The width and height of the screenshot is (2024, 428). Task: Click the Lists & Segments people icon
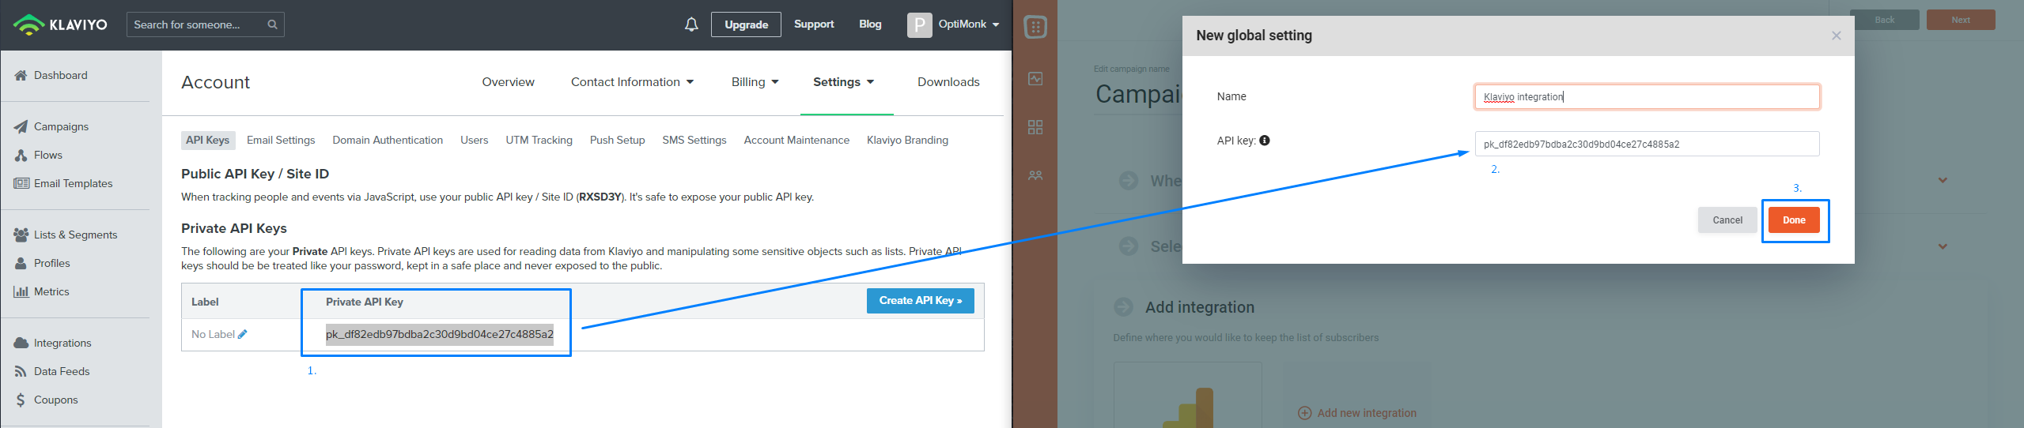point(21,235)
